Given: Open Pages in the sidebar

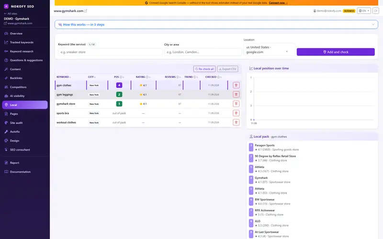Looking at the screenshot, I should (25, 114).
